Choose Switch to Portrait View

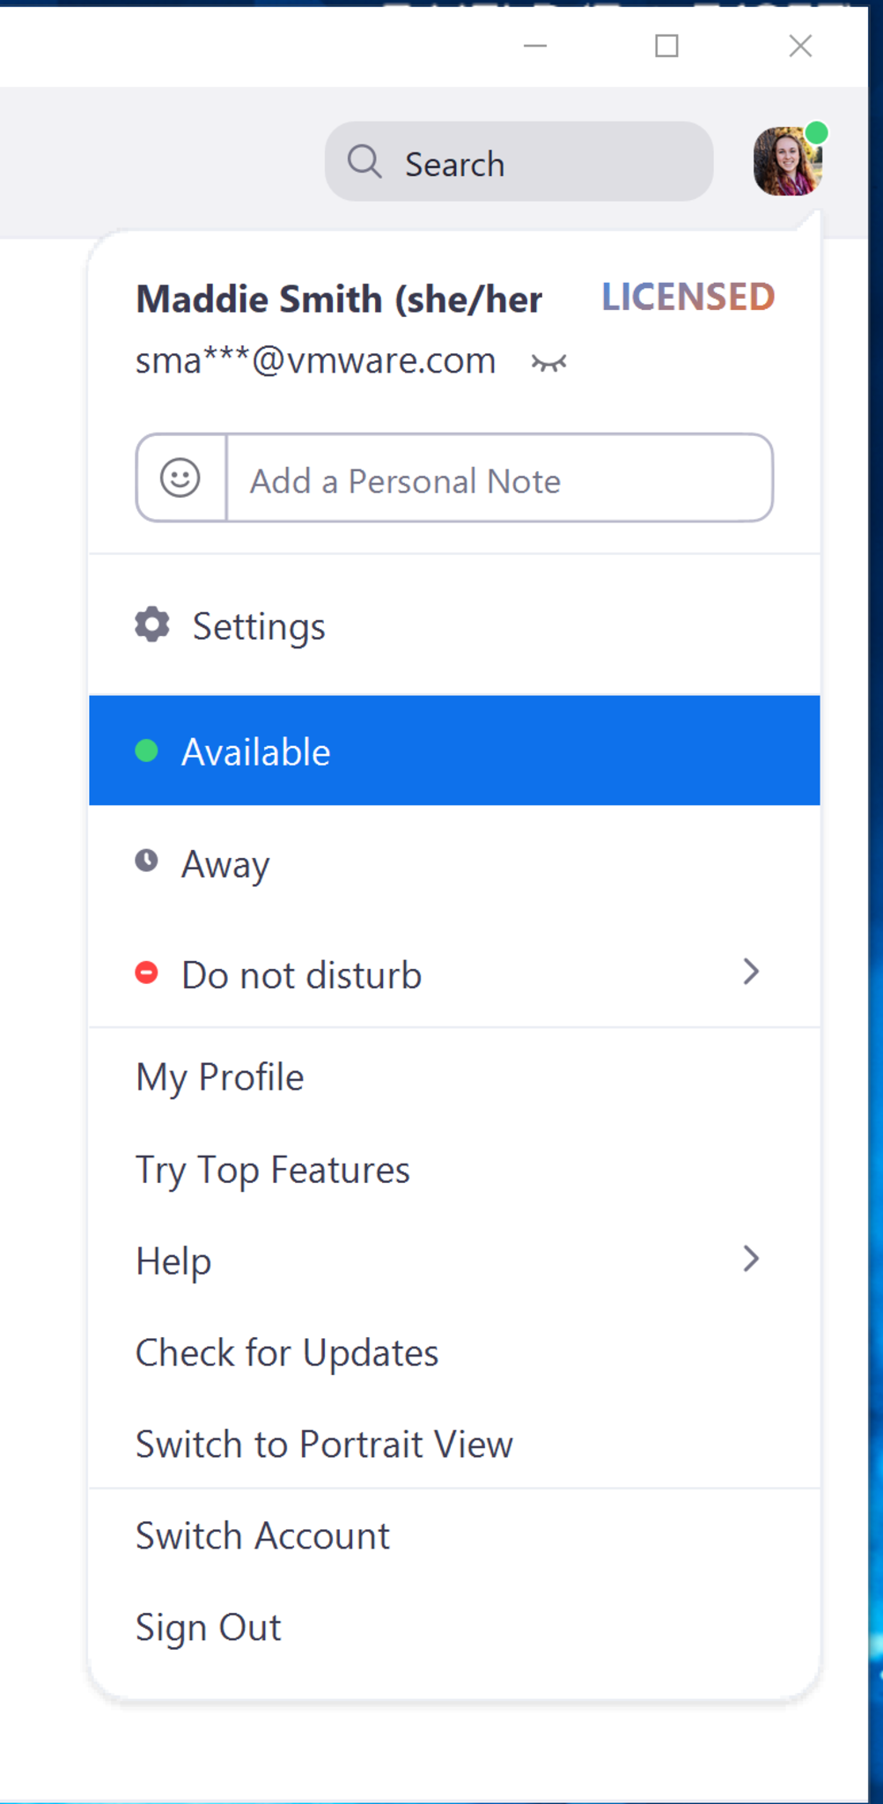(324, 1445)
